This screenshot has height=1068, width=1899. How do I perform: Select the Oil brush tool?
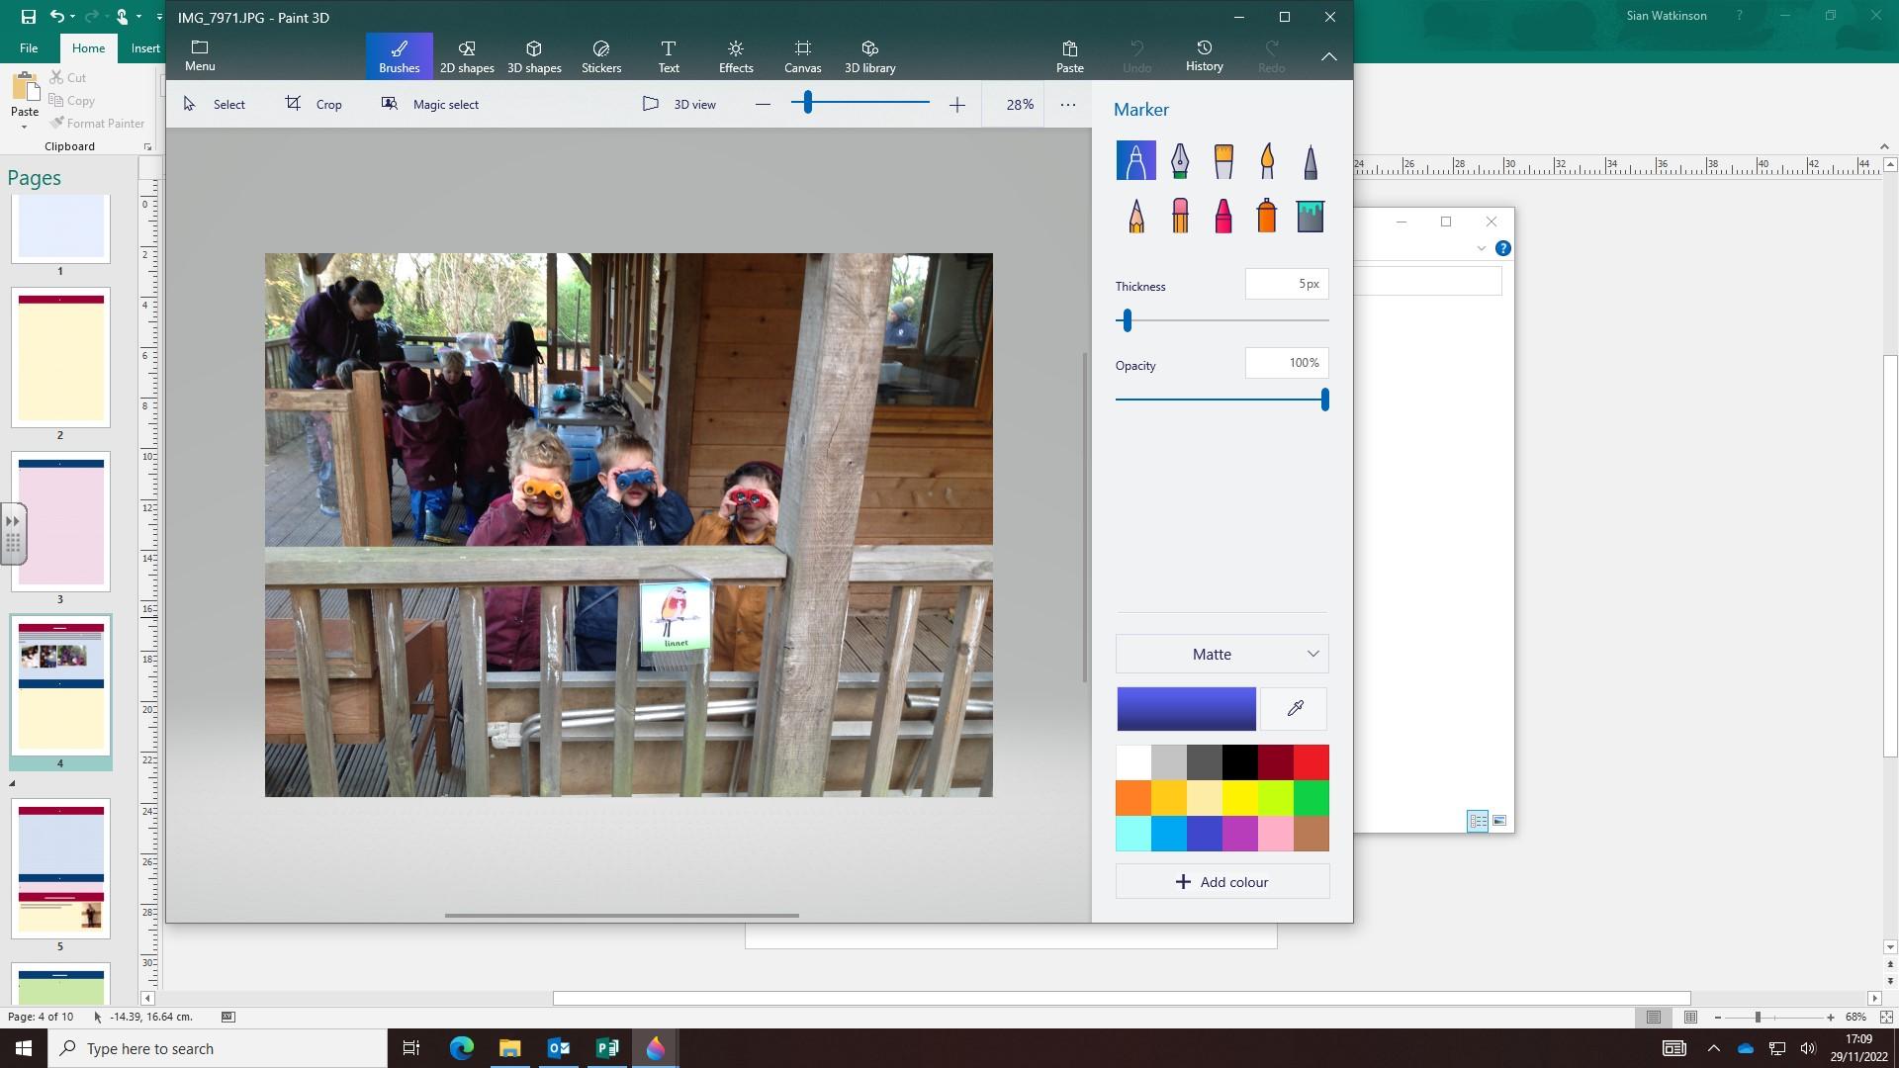point(1223,160)
